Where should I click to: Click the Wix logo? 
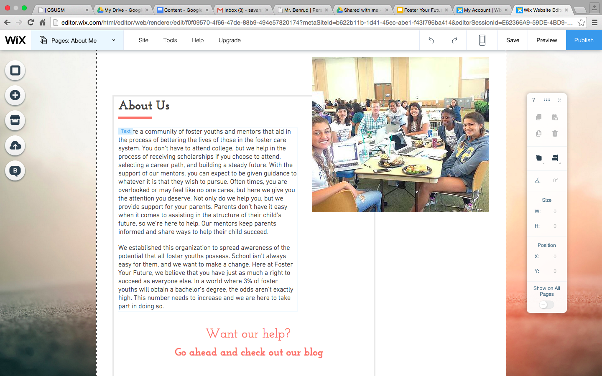(x=15, y=40)
